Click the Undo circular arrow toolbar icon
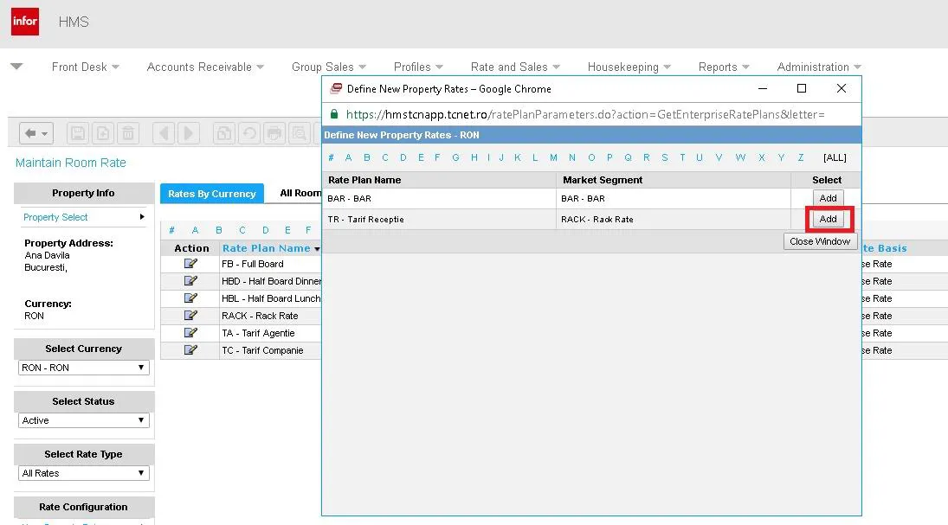 249,133
